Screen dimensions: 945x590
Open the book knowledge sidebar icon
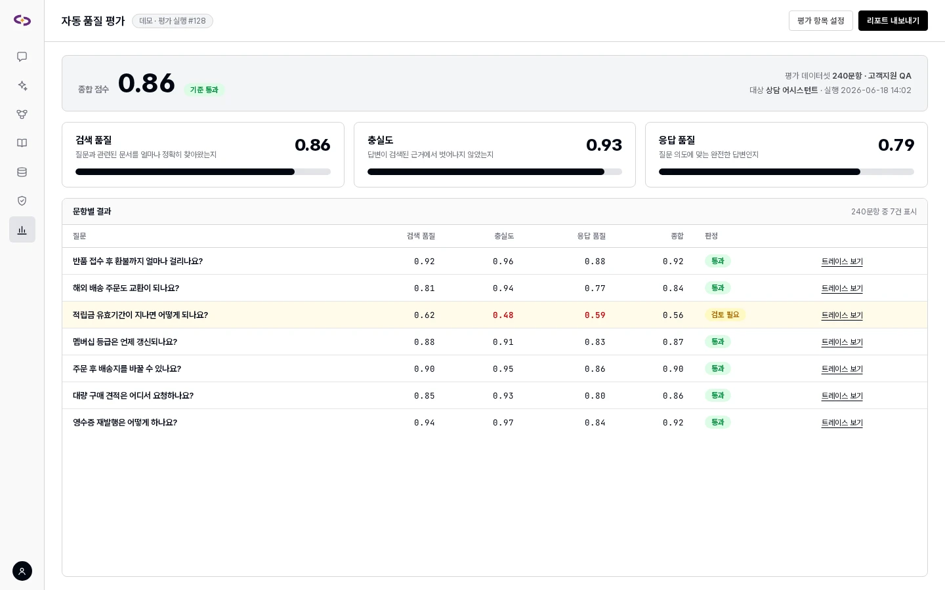(x=22, y=144)
